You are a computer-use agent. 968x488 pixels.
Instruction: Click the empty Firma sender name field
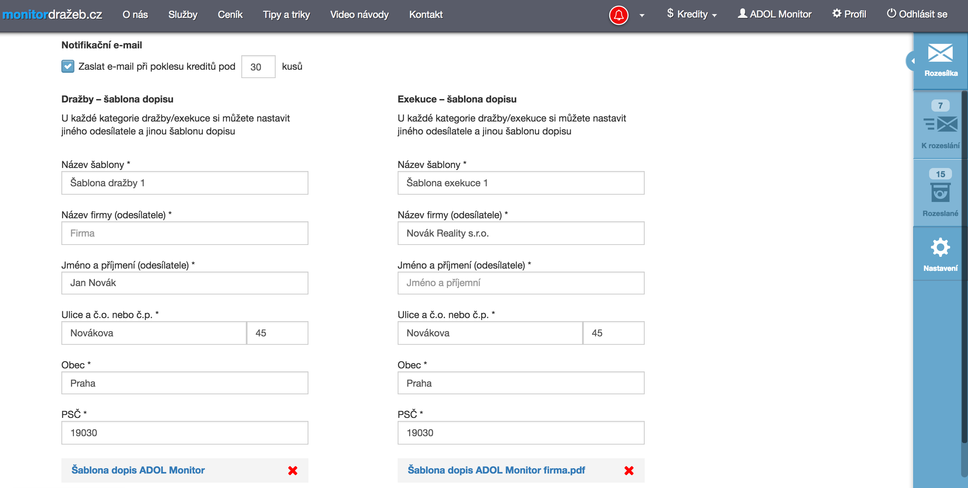point(185,233)
